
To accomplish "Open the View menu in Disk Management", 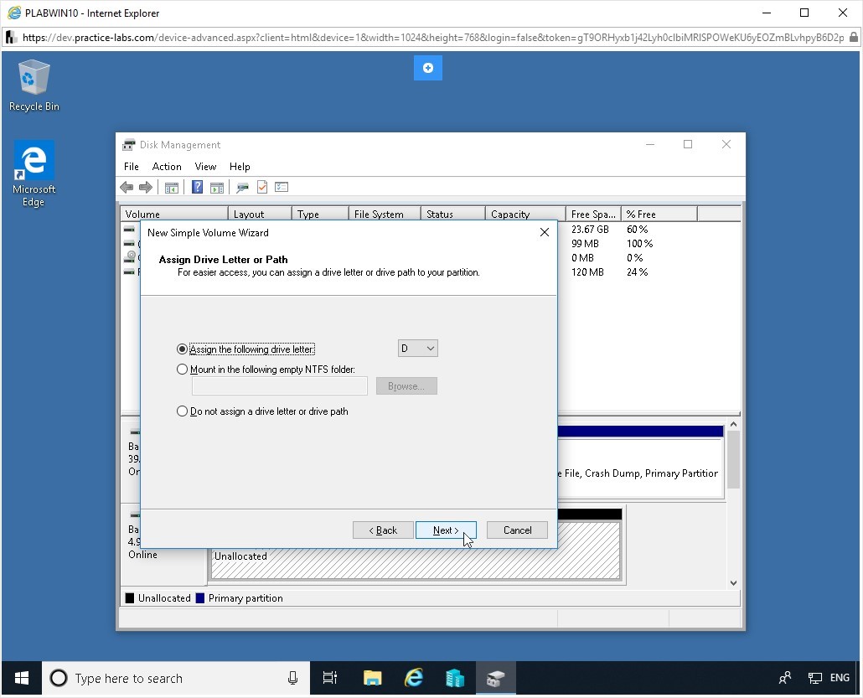I will tap(205, 166).
